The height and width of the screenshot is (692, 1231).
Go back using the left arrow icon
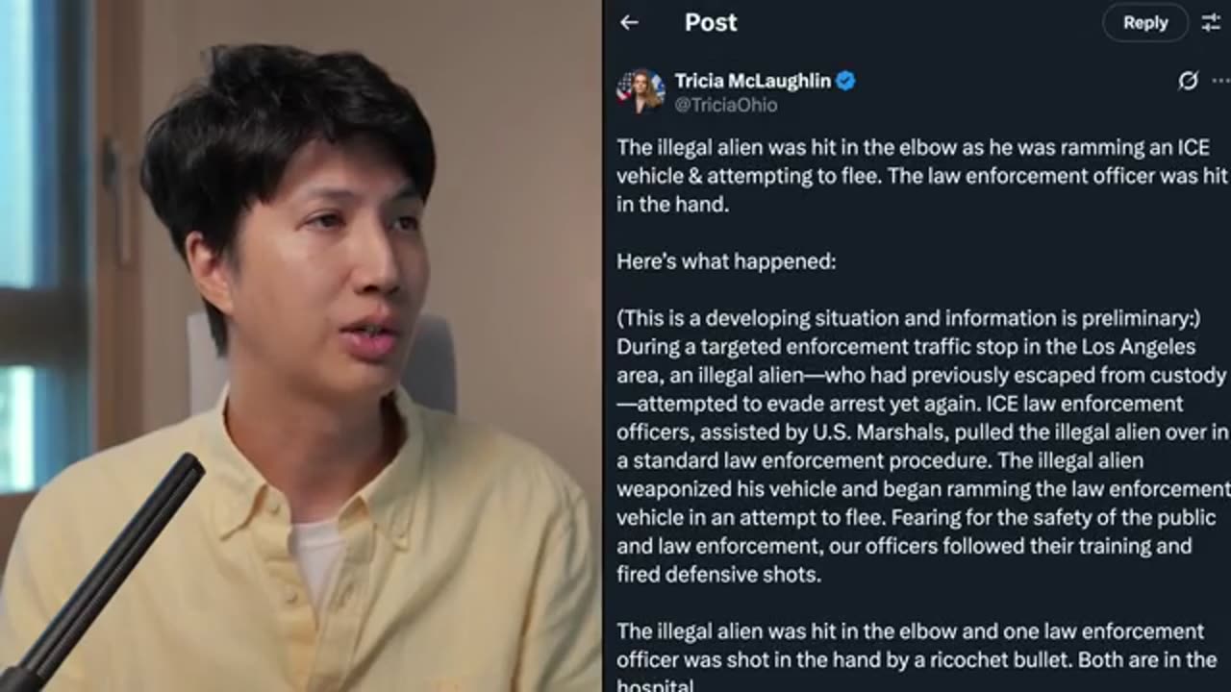629,22
